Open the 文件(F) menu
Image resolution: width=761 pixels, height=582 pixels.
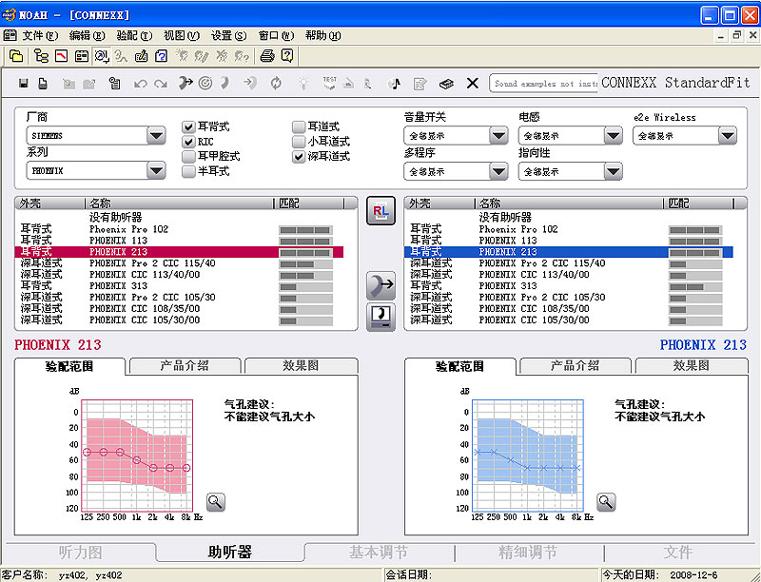(40, 35)
